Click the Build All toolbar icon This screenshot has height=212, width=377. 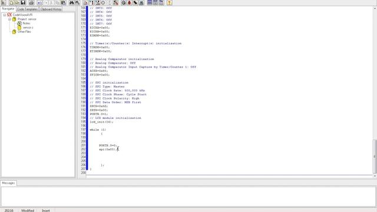click(x=97, y=2)
